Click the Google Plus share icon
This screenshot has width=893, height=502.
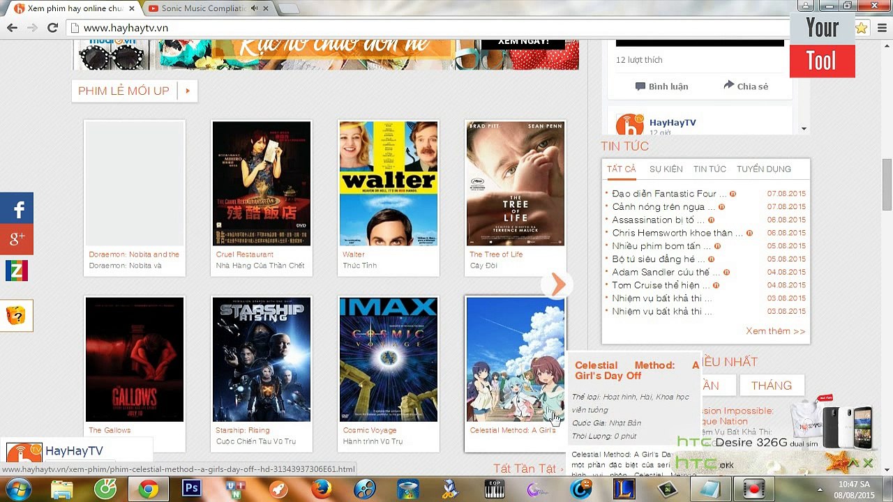(17, 239)
